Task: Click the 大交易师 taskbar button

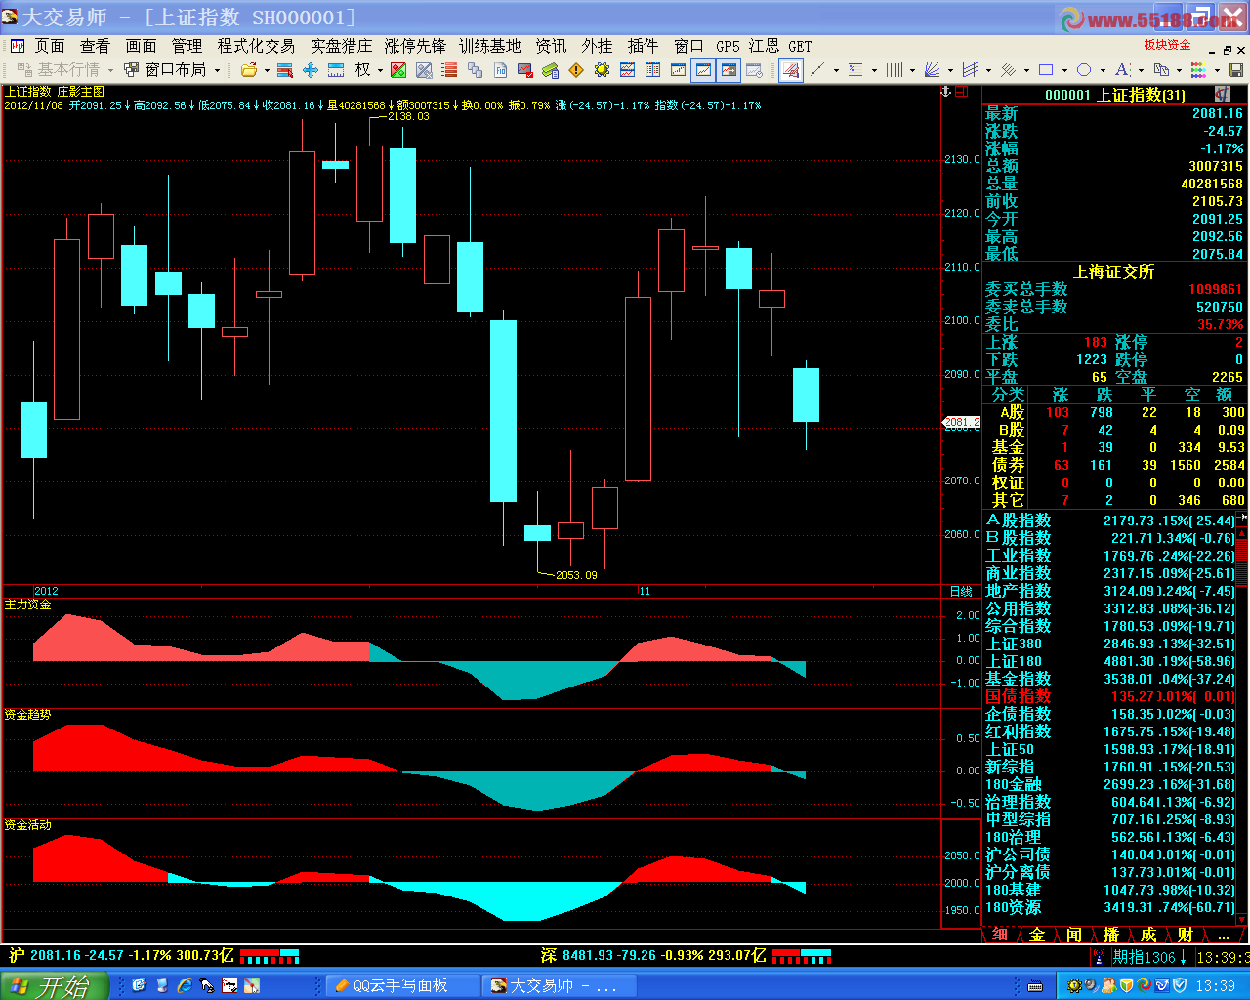Action: point(561,986)
